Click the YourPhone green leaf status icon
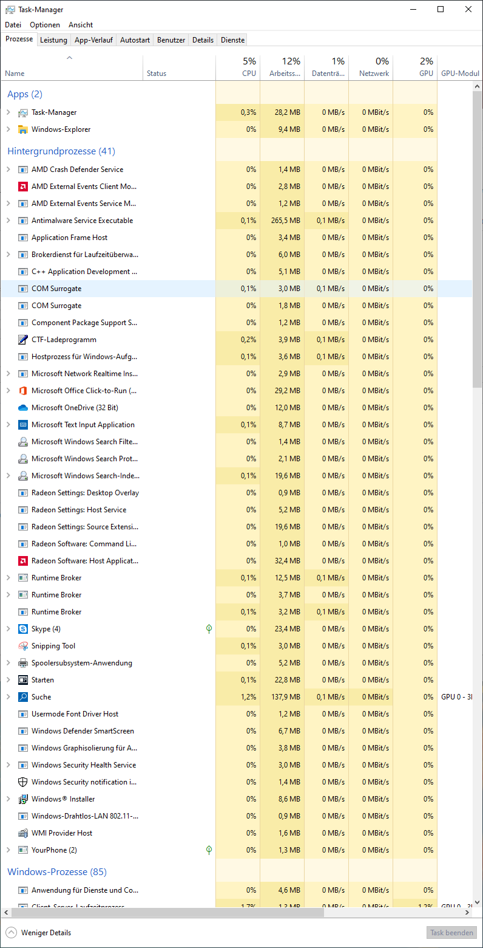Viewport: 483px width, 948px height. pyautogui.click(x=209, y=850)
